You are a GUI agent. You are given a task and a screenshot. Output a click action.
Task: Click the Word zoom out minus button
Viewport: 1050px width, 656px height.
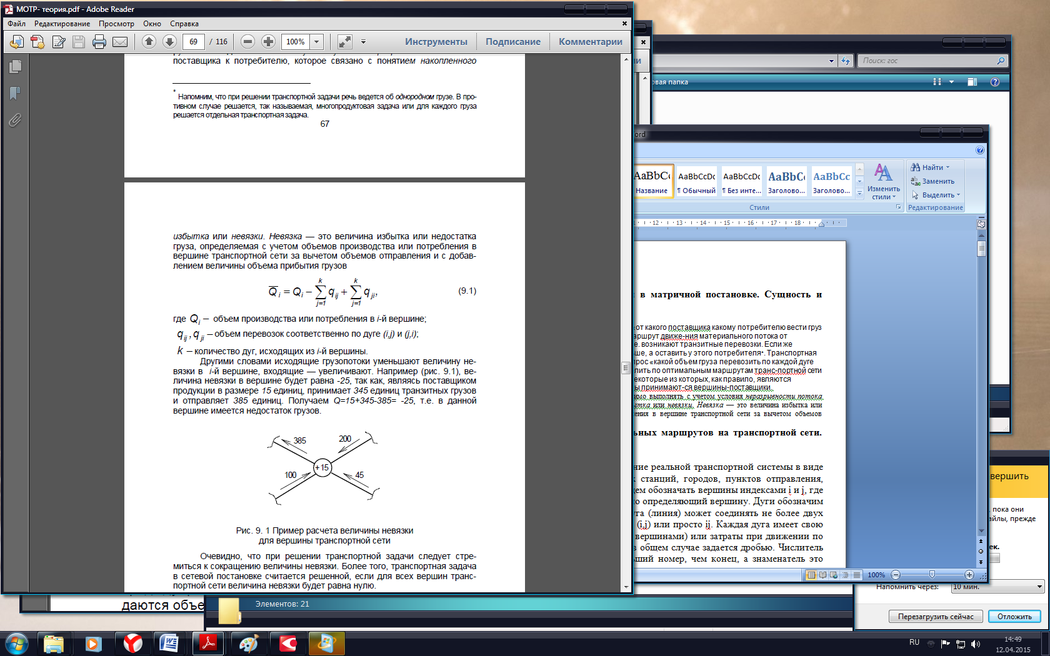[896, 575]
